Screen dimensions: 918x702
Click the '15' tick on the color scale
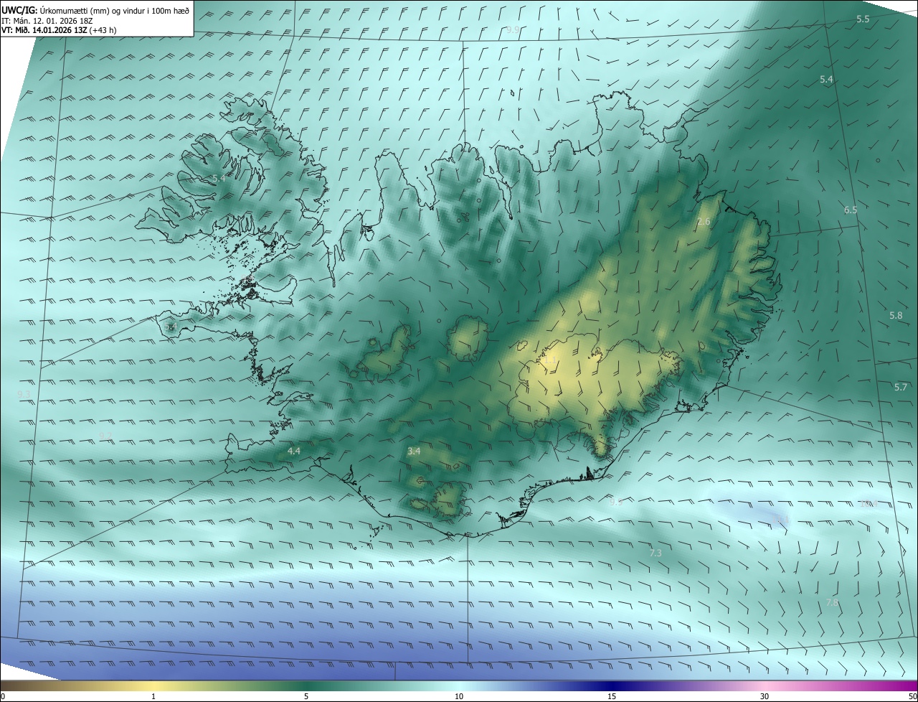[612, 696]
